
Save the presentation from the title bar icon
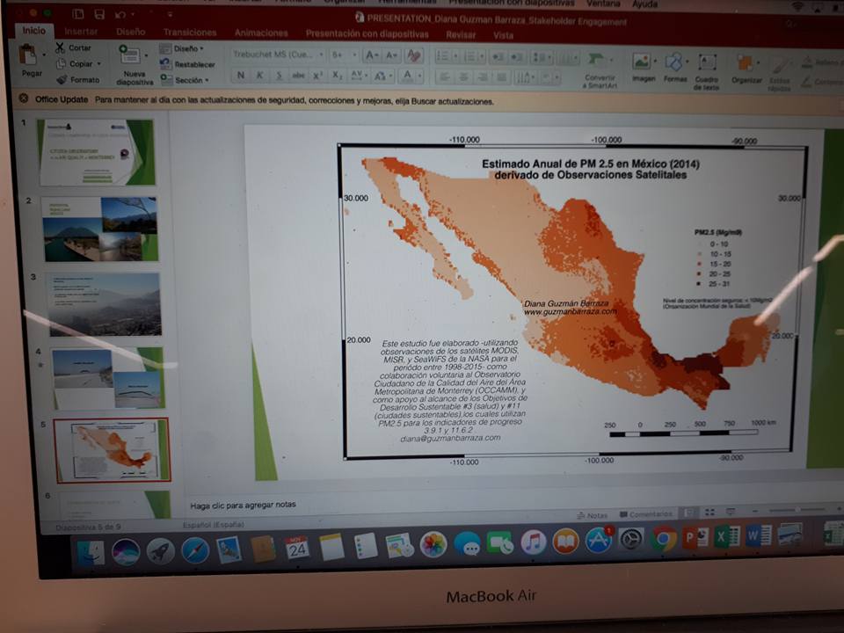(99, 14)
